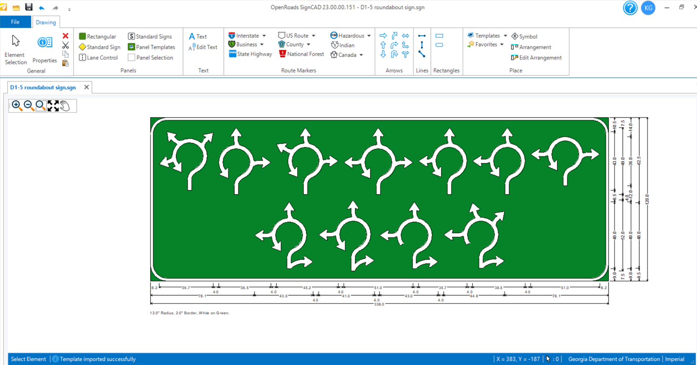Image resolution: width=697 pixels, height=365 pixels.
Task: Click the fit-to-view arrows icon
Action: 53,106
